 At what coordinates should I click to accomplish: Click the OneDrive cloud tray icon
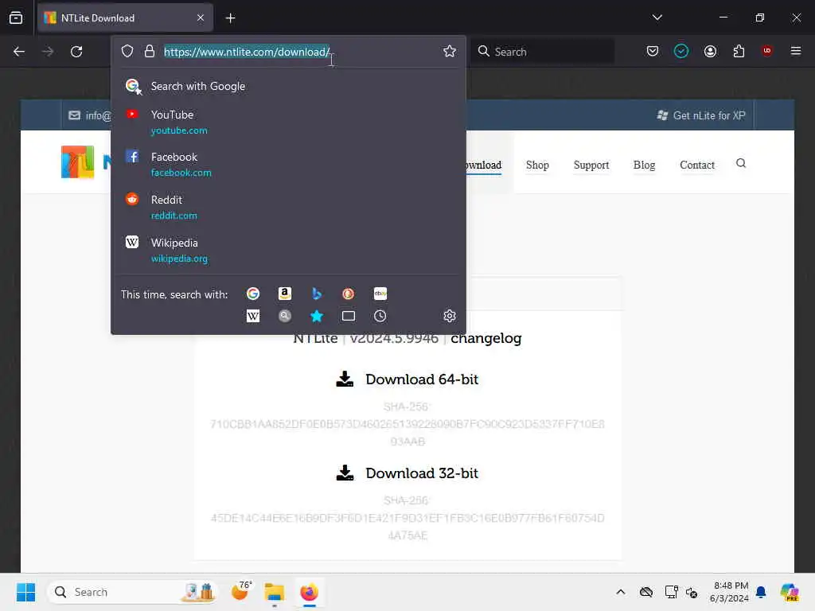[646, 592]
